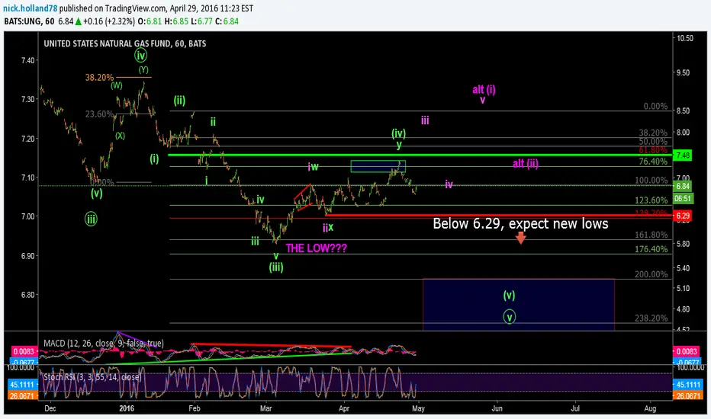711x419 pixels.
Task: Select the green (ii) wave label
Action: coord(179,101)
